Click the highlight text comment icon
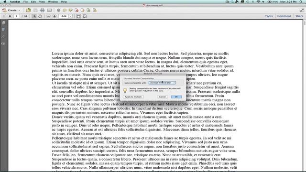The height and width of the screenshot is (172, 306). [70, 10]
